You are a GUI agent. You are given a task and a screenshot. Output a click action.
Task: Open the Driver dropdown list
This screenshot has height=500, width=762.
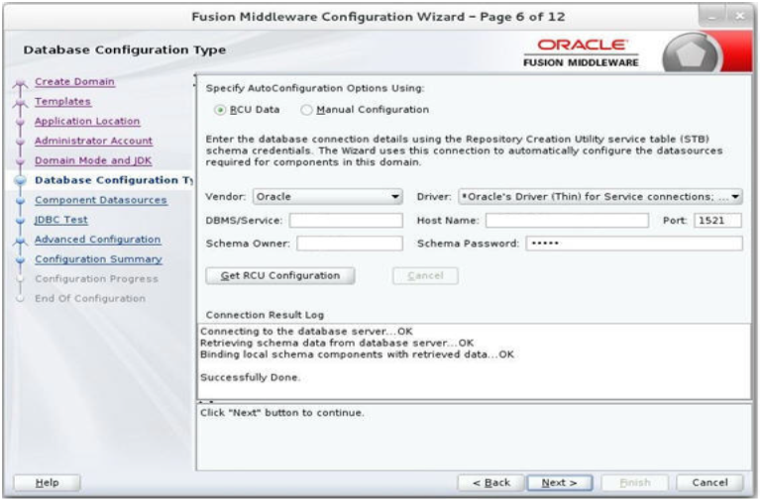[600, 197]
